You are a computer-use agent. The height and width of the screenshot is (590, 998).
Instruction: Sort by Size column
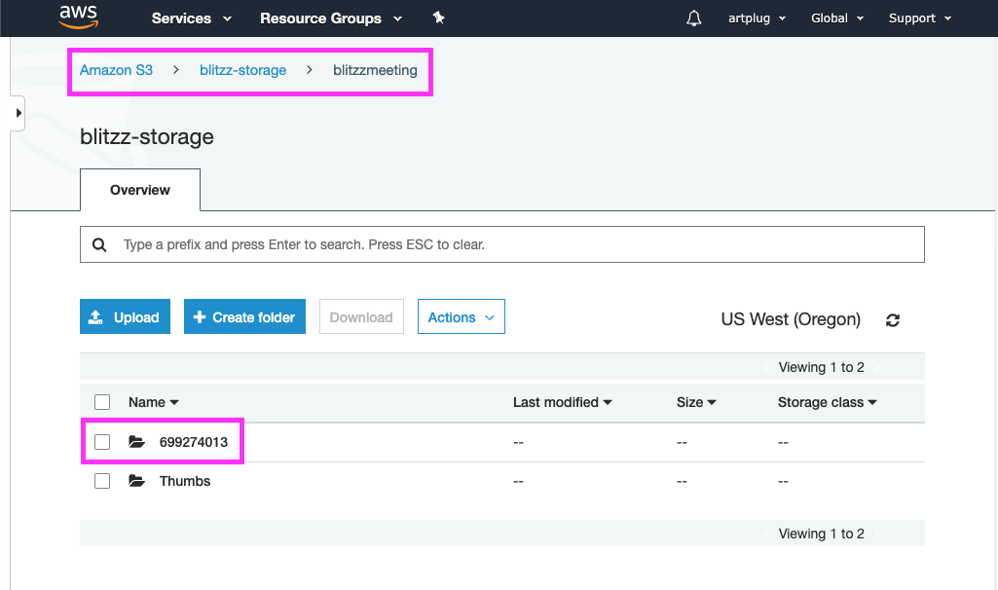point(695,402)
